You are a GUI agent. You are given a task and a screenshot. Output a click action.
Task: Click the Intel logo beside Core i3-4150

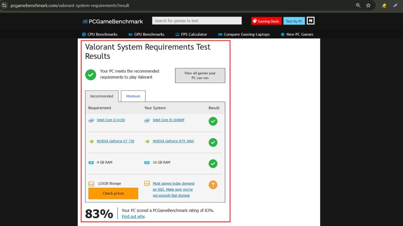tap(91, 120)
